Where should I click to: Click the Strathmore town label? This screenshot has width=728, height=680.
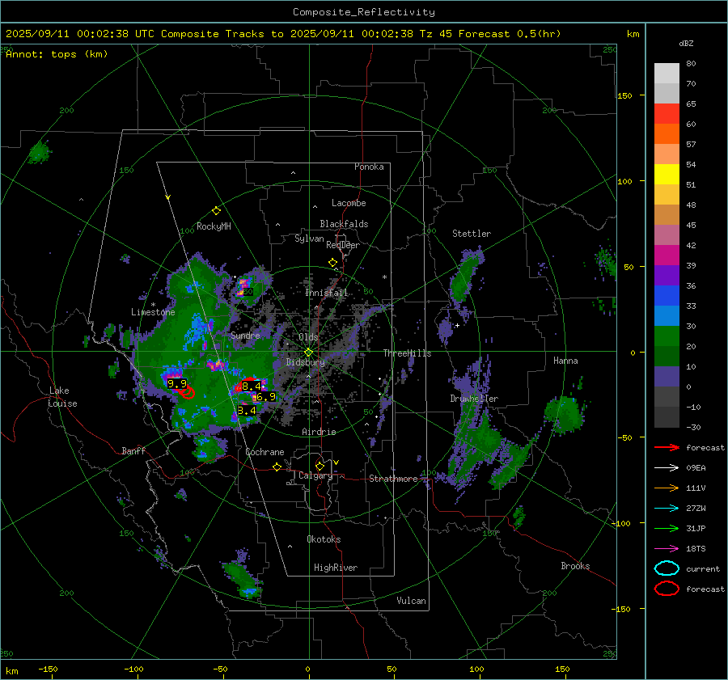pyautogui.click(x=393, y=479)
